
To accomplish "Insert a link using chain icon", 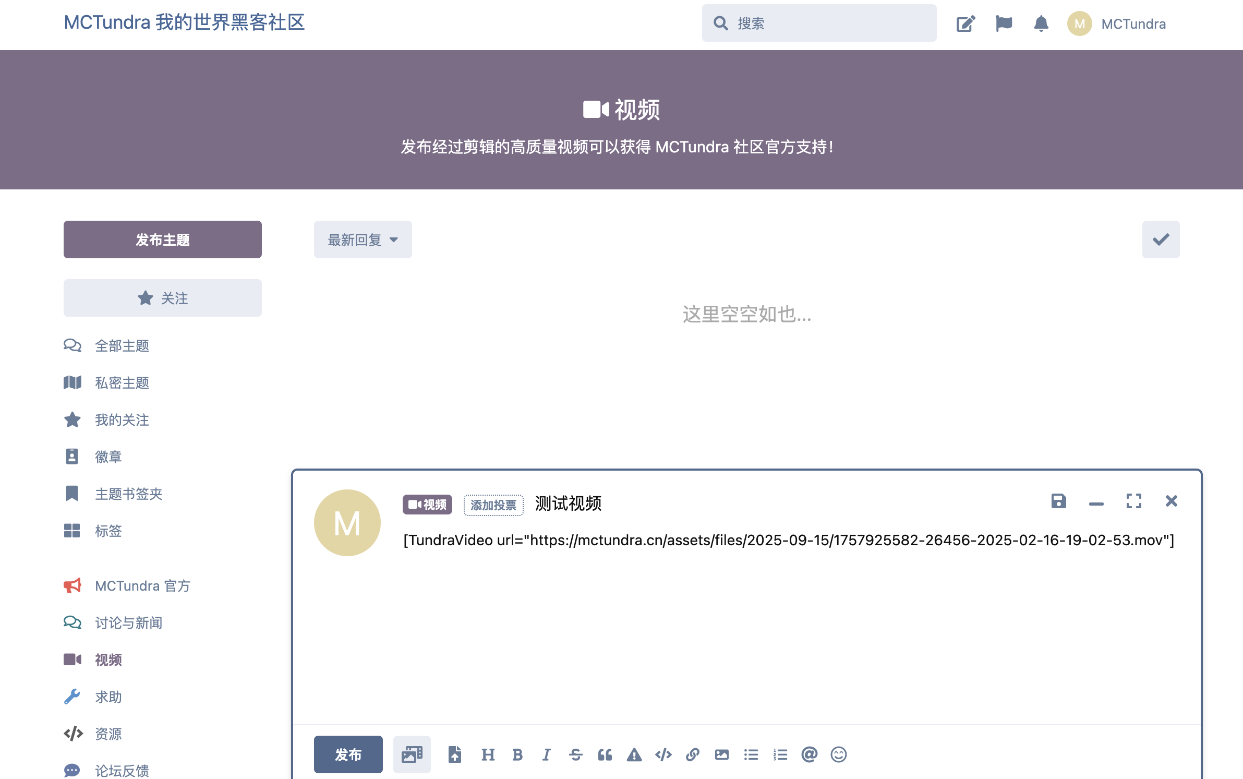I will pos(692,754).
